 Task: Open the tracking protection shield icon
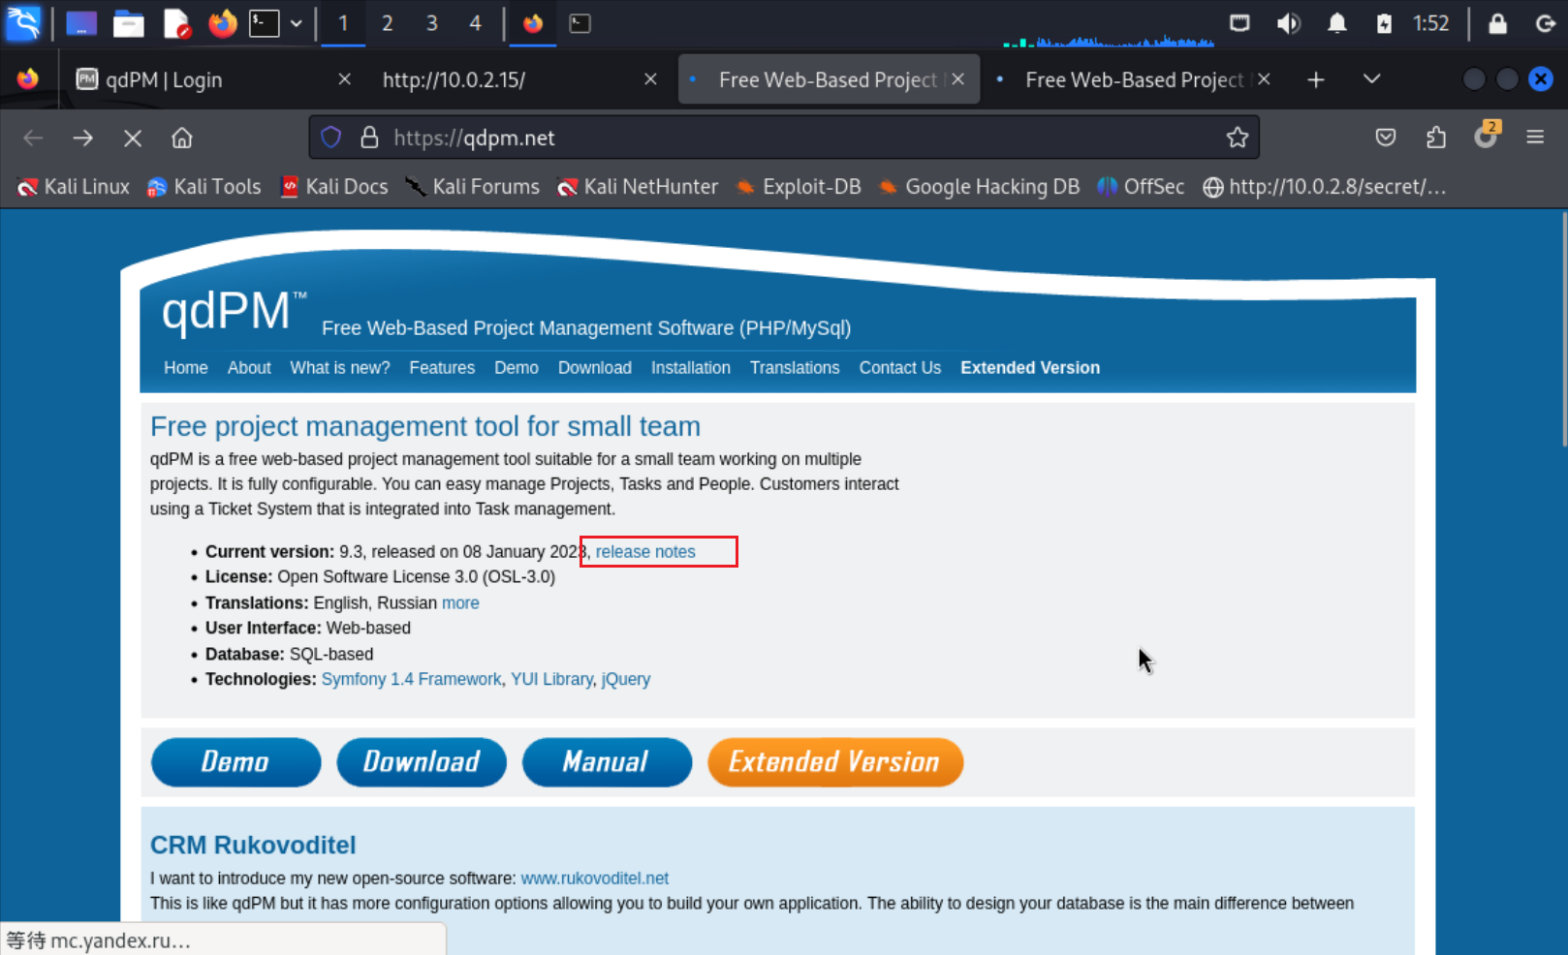pyautogui.click(x=331, y=138)
